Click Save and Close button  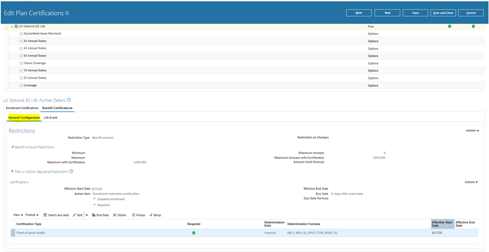pyautogui.click(x=443, y=13)
